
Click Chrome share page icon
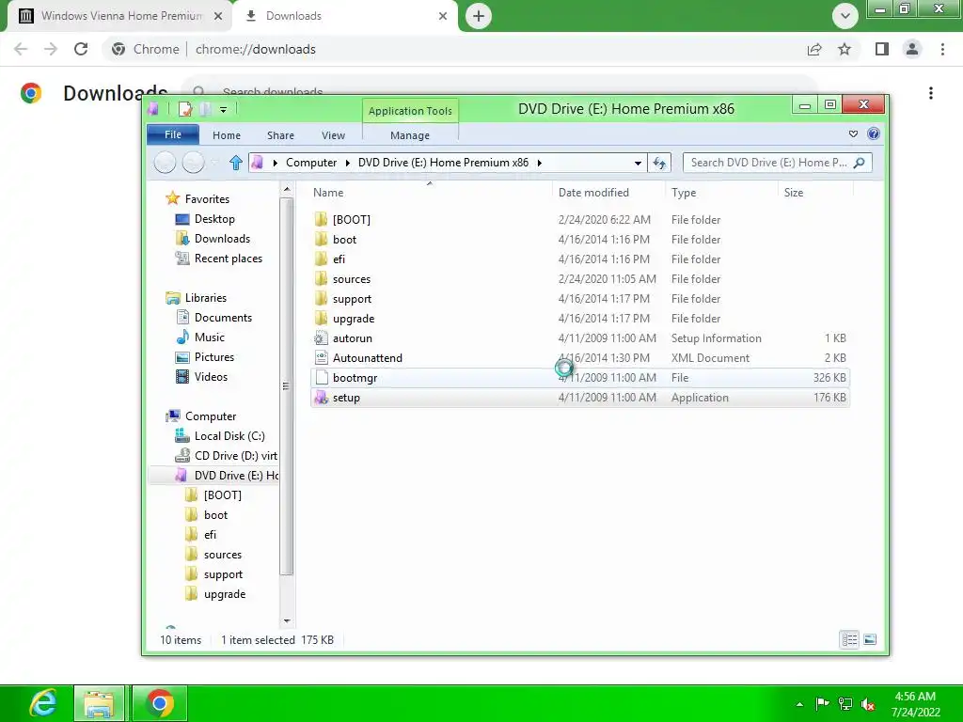814,49
